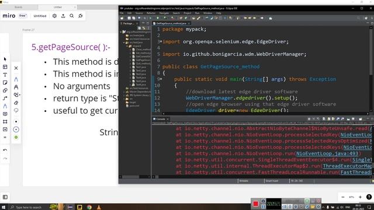Viewport: 374px width, 210px height.
Task: Select the Sticky note tool in Miro
Action: pos(5,83)
